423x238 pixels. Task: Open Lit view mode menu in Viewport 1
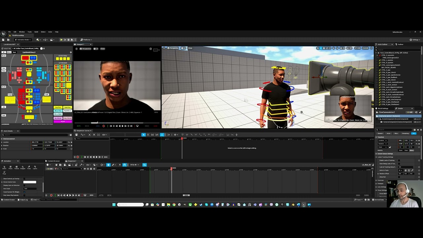[96, 49]
